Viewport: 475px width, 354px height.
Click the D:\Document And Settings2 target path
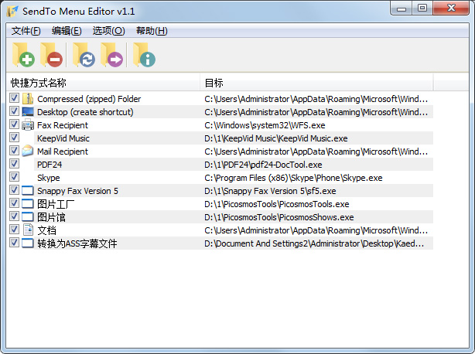click(314, 243)
